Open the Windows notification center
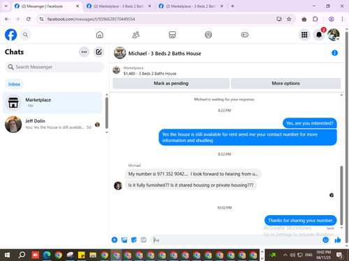Image resolution: width=349 pixels, height=261 pixels. (340, 255)
